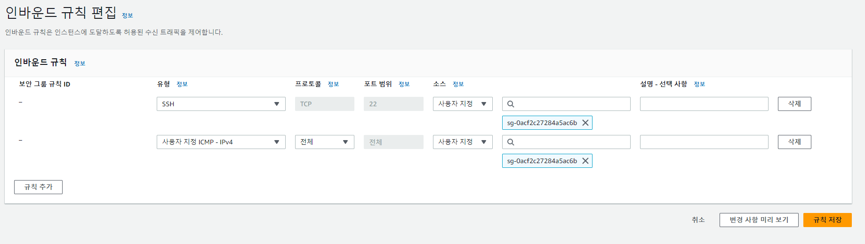Open 정보 link next to 소스 column

pyautogui.click(x=458, y=84)
